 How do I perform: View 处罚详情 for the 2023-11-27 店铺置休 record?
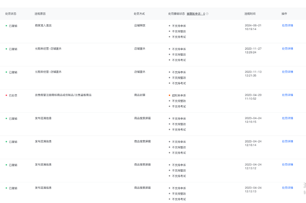point(287,49)
